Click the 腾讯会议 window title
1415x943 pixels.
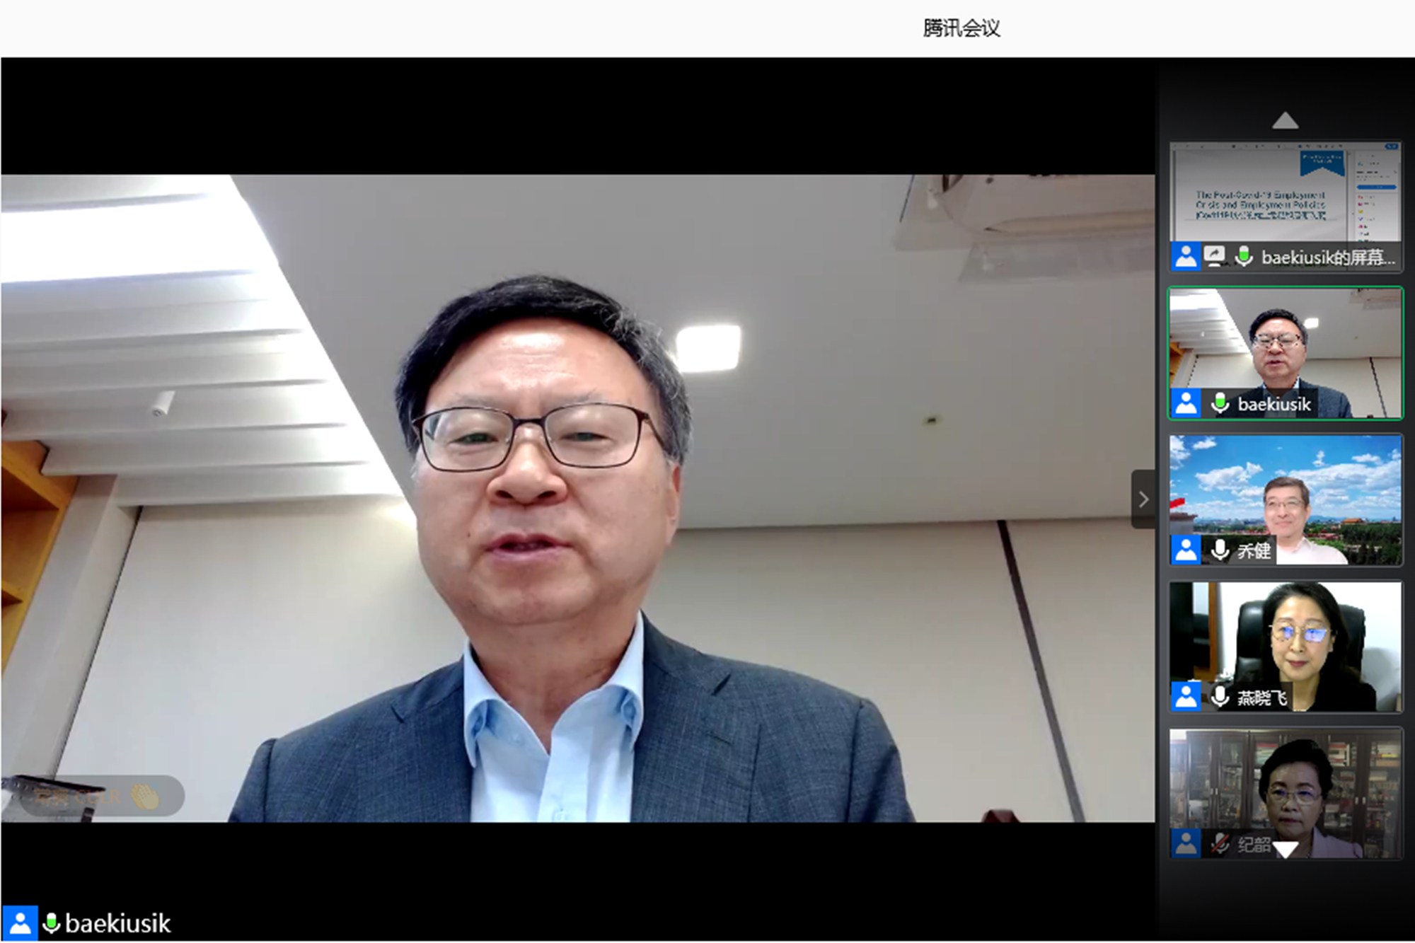coord(961,28)
